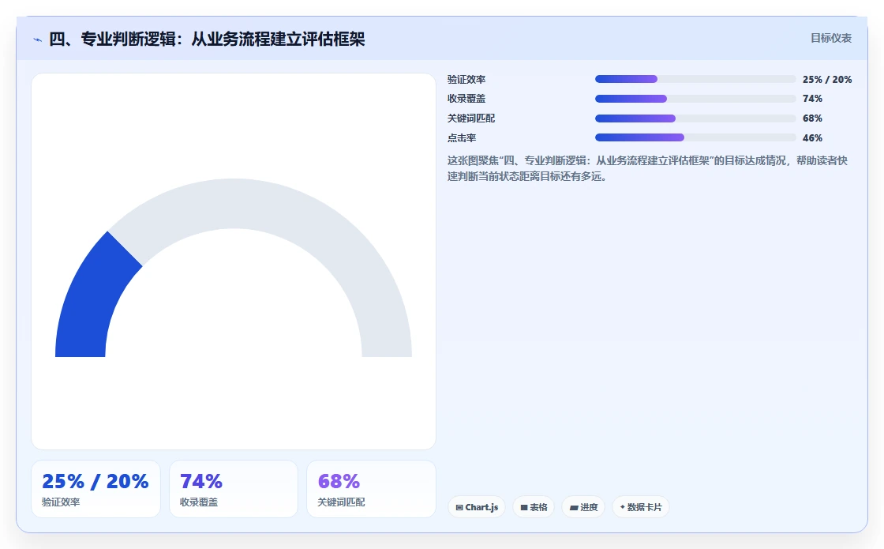
Task: Click the title 四、专业判断逻辑:从业务流程建立评估框架
Action: click(207, 39)
